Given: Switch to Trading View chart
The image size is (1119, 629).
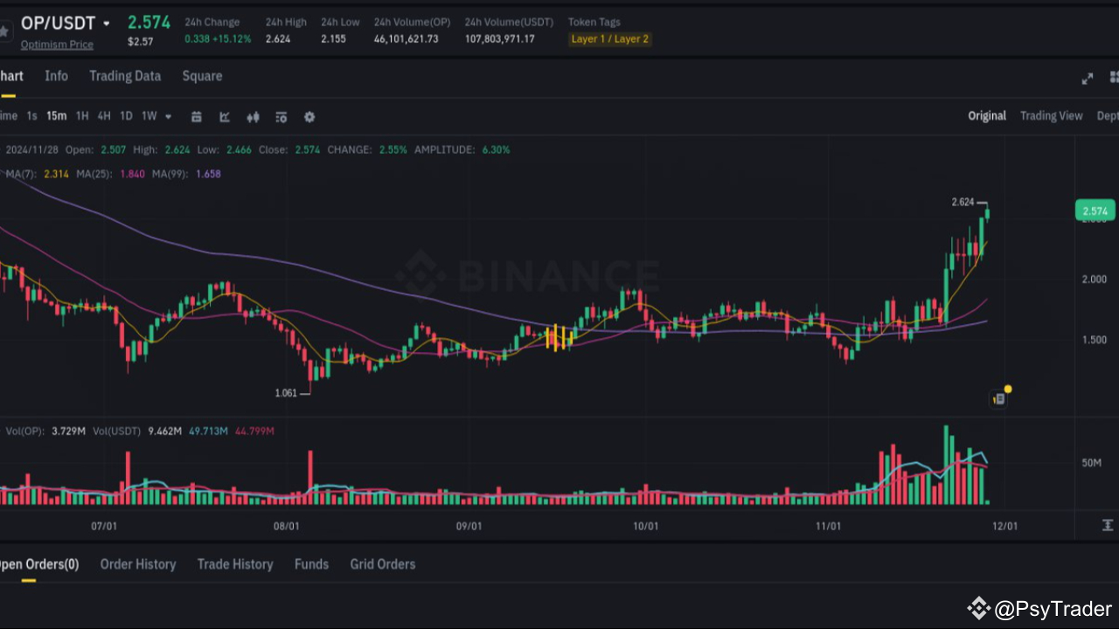Looking at the screenshot, I should pyautogui.click(x=1051, y=115).
